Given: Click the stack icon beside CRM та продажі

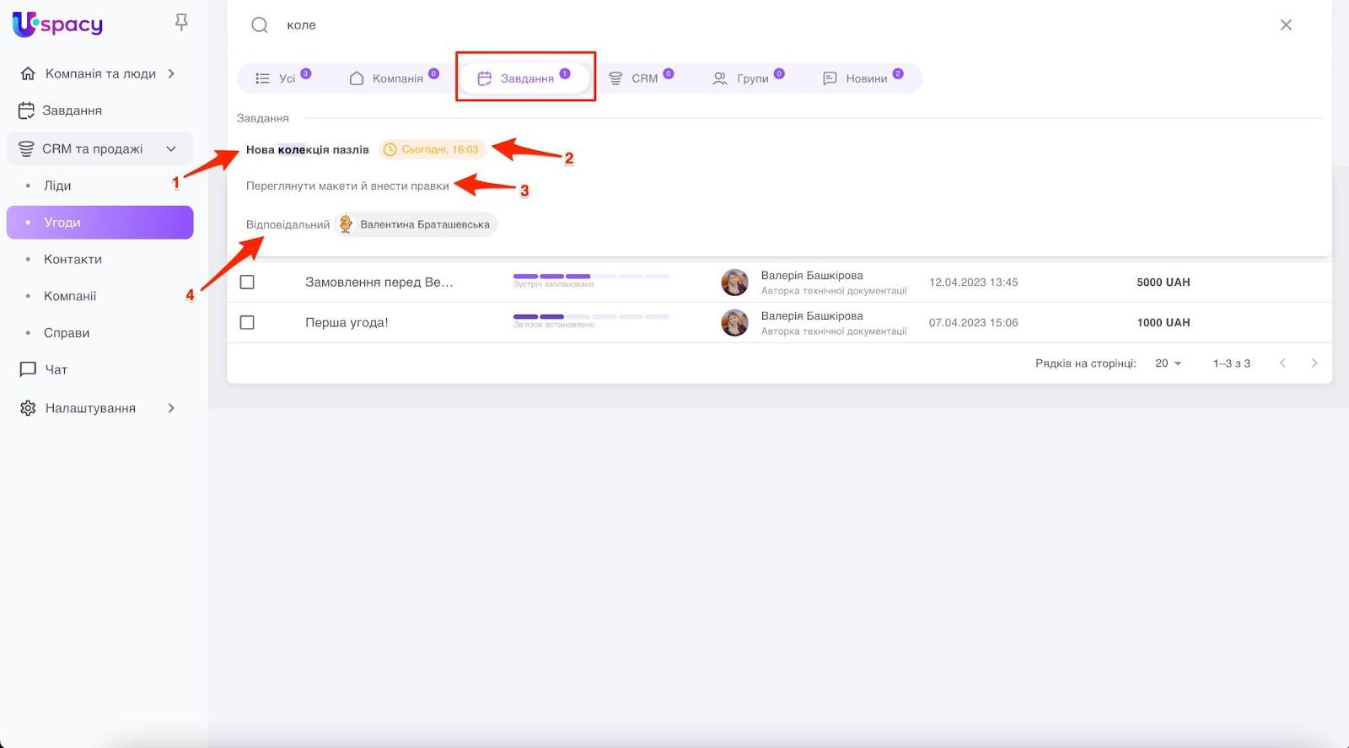Looking at the screenshot, I should [26, 149].
